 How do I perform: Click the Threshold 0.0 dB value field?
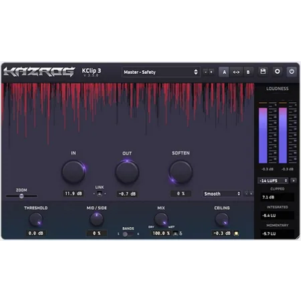(36, 233)
